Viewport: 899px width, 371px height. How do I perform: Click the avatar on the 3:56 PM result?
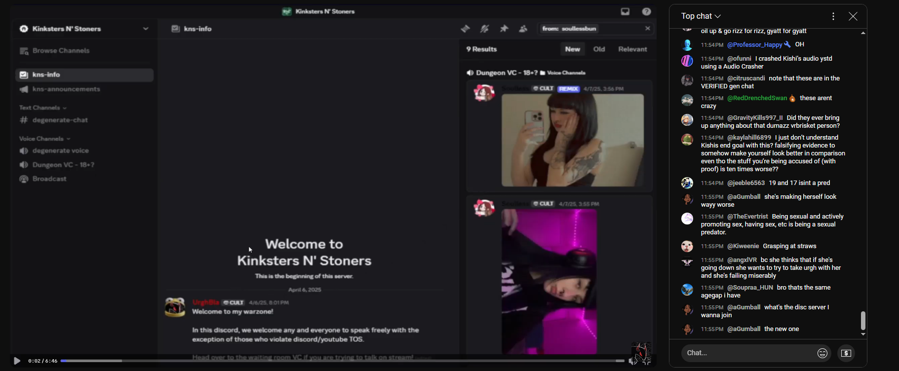[484, 93]
